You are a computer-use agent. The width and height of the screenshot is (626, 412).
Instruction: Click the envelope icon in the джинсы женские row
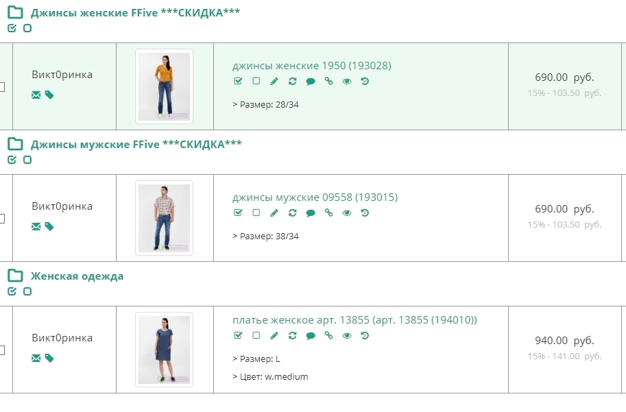pos(36,95)
